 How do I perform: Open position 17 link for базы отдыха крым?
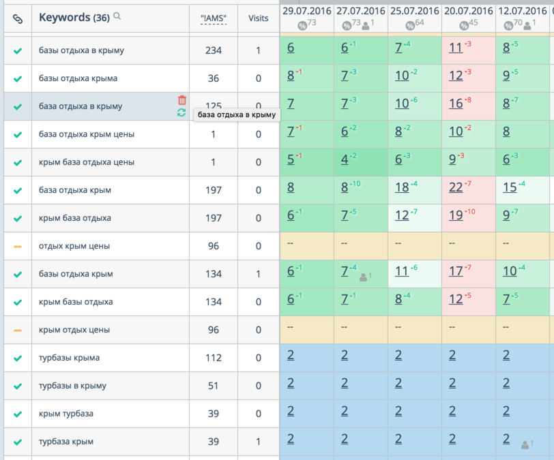click(456, 271)
